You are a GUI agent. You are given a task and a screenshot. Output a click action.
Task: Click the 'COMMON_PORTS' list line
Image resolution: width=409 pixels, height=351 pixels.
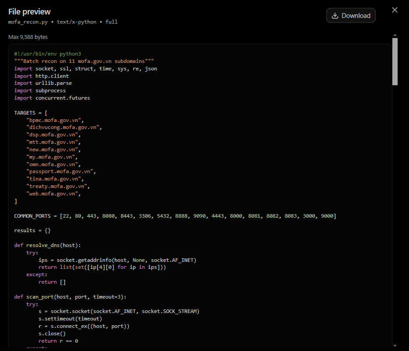coord(175,216)
